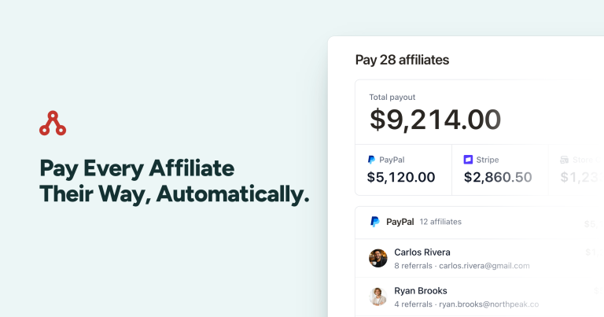
Task: Select the PayPal $5,120.00 payout card
Action: [x=403, y=170]
